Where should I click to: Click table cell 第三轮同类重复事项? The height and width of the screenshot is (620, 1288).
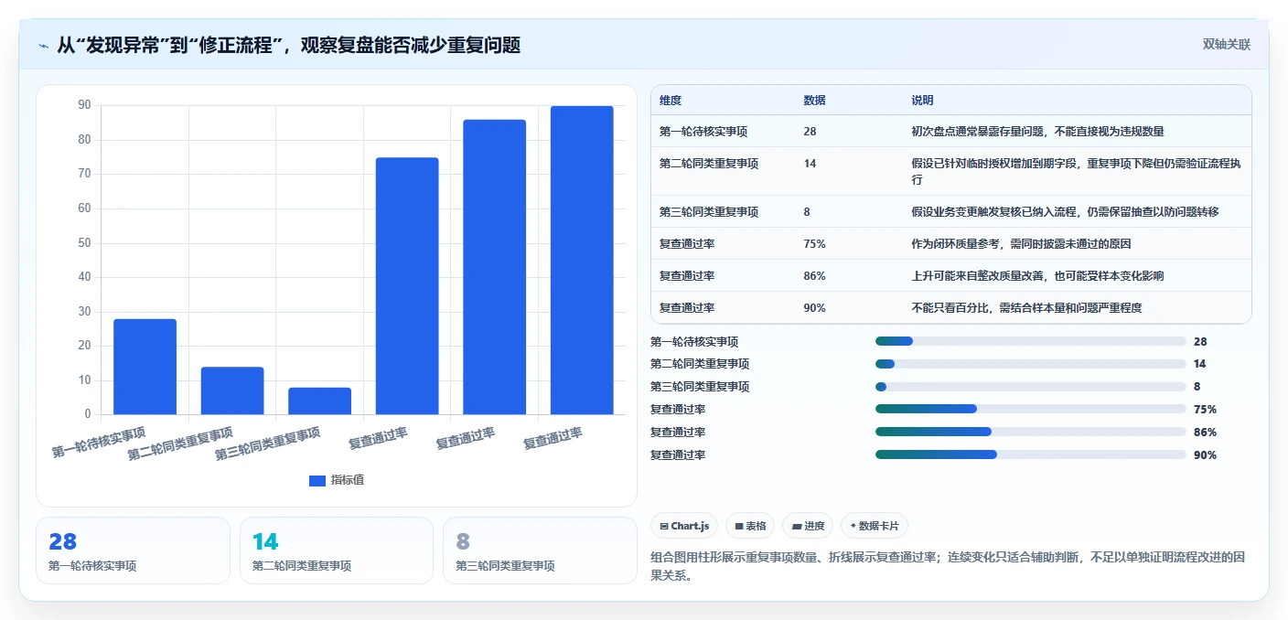pyautogui.click(x=709, y=211)
